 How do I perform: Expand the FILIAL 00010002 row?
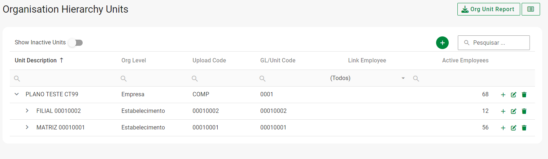point(27,111)
